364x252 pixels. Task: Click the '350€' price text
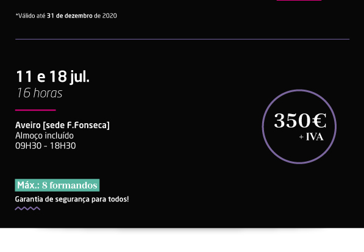[x=300, y=121]
